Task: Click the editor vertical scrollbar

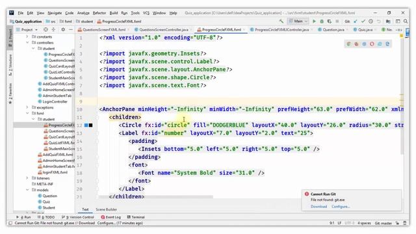Action: pyautogui.click(x=402, y=94)
